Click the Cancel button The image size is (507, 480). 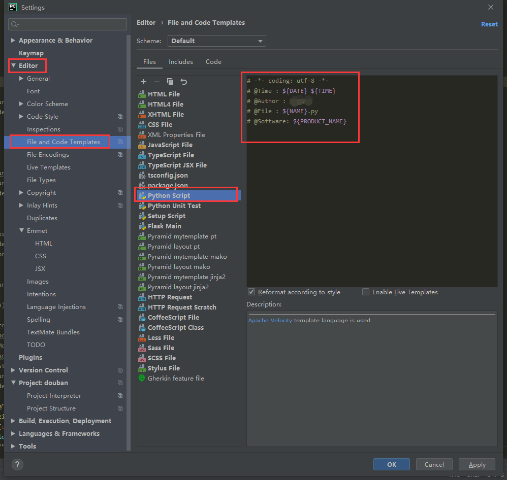[x=434, y=464]
